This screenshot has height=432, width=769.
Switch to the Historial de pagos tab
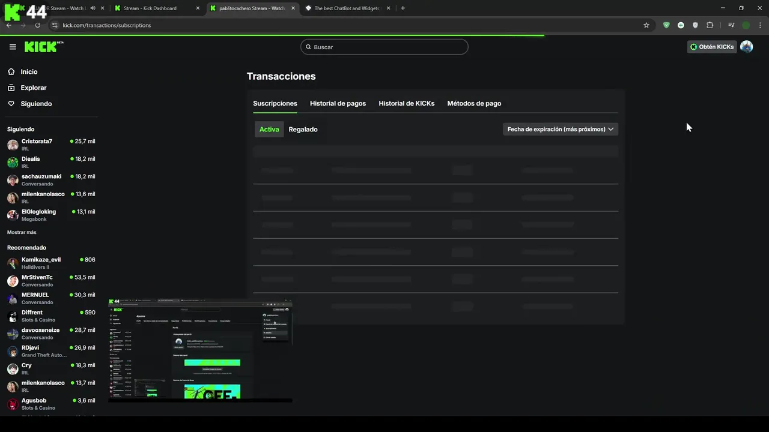(x=338, y=103)
